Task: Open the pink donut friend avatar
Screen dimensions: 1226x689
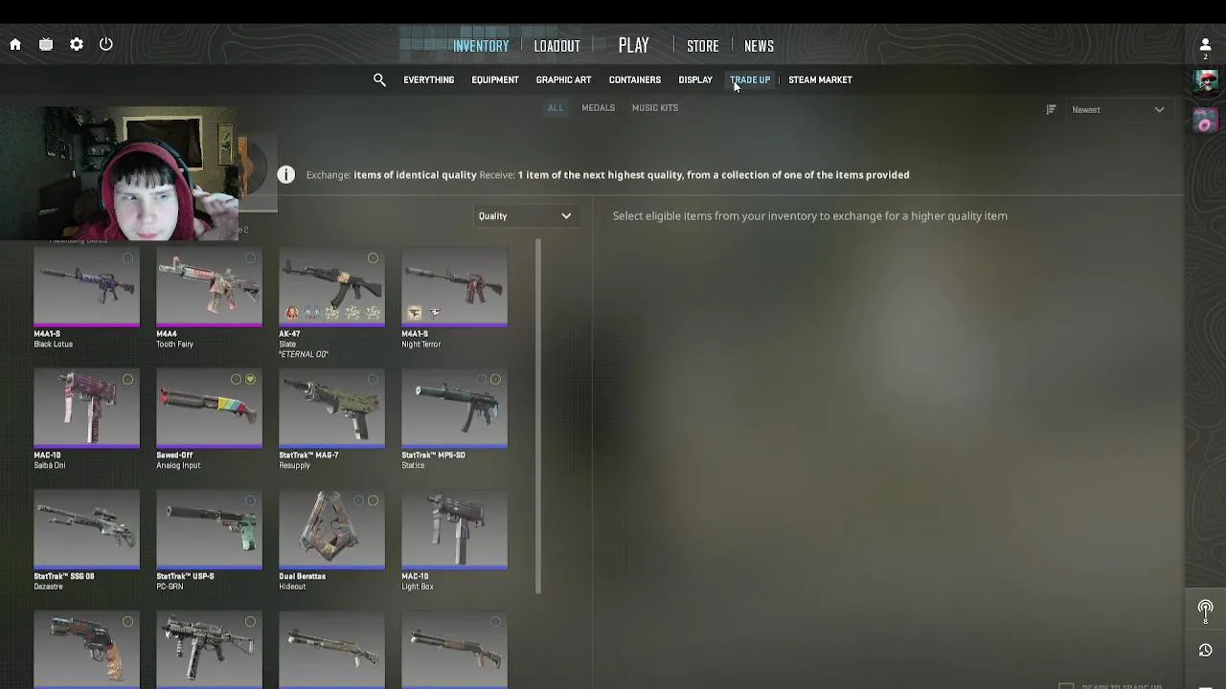Action: click(1205, 120)
